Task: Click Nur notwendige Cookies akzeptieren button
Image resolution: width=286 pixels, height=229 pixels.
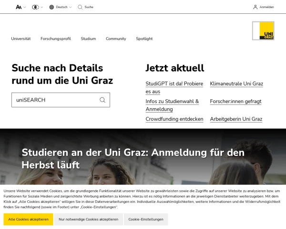Action: click(x=89, y=219)
